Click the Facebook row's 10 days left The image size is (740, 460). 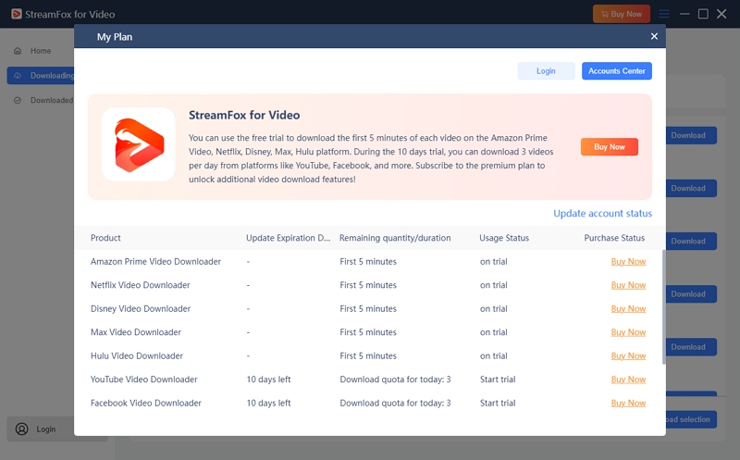click(268, 404)
